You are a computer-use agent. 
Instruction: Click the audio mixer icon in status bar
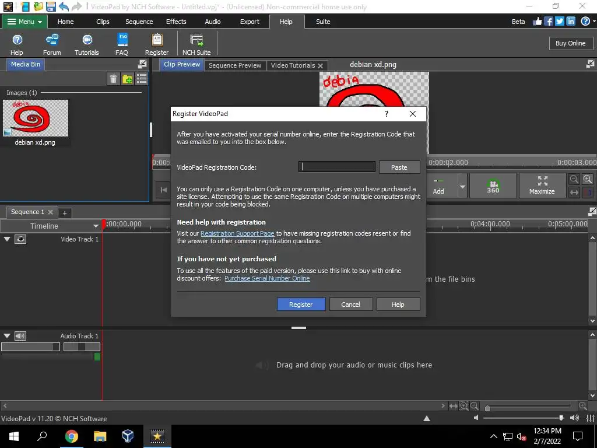(x=590, y=418)
